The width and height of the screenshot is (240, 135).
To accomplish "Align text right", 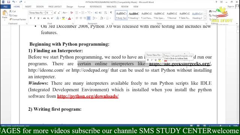I will coord(85,18).
